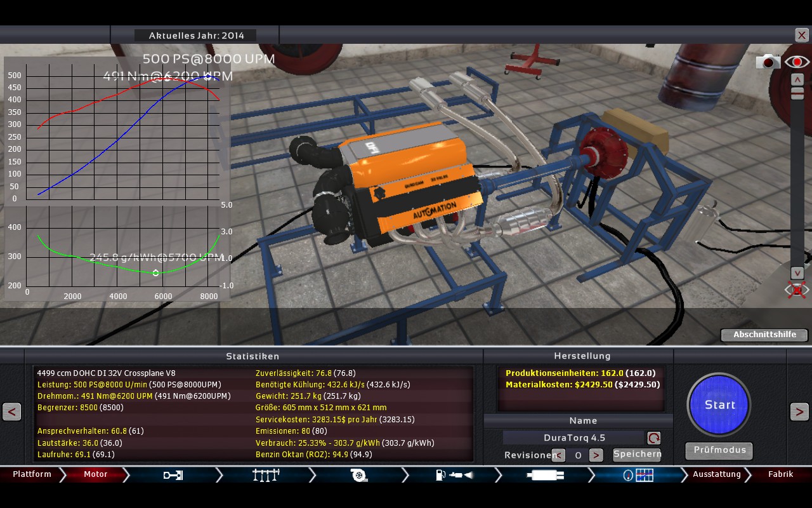This screenshot has height=508, width=812.
Task: Open the exhaust muffler tab icon
Action: click(x=546, y=474)
